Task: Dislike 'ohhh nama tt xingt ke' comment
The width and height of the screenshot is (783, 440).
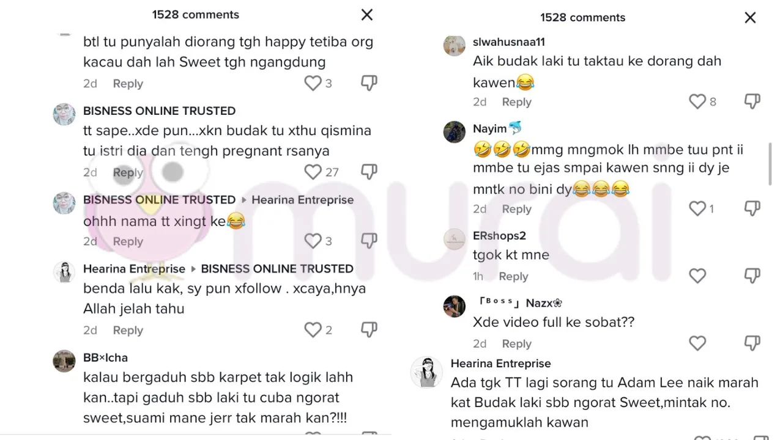Action: [369, 241]
